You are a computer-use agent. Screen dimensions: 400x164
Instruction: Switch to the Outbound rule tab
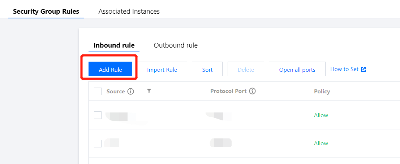(176, 45)
